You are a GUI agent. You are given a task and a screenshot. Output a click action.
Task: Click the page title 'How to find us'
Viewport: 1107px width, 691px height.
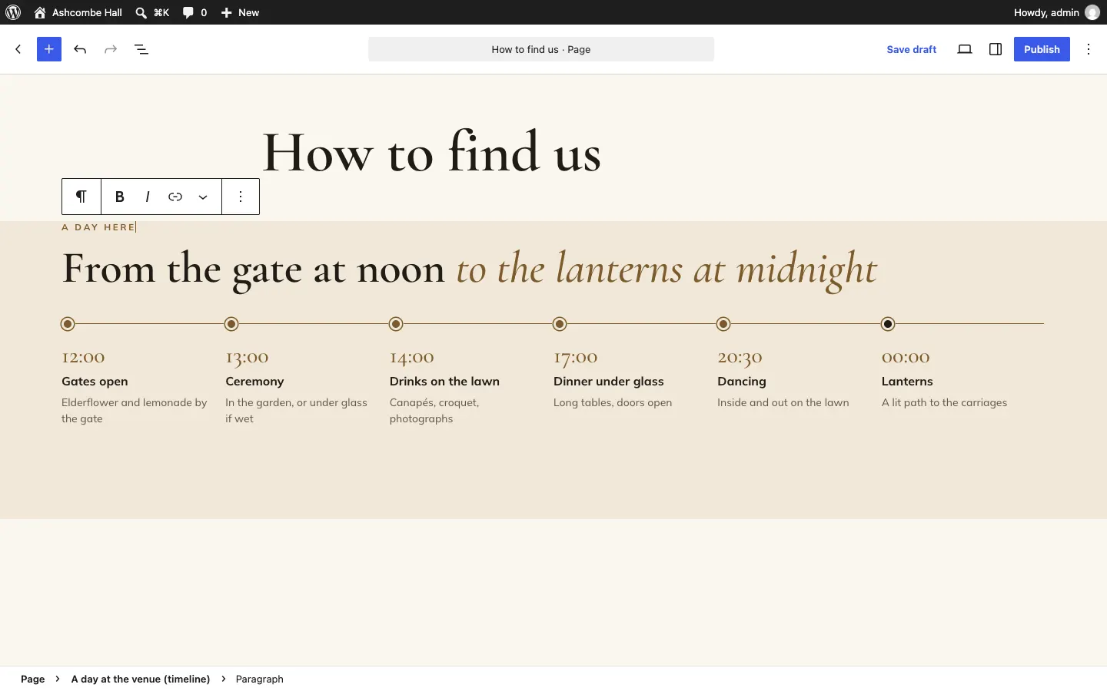pyautogui.click(x=431, y=152)
